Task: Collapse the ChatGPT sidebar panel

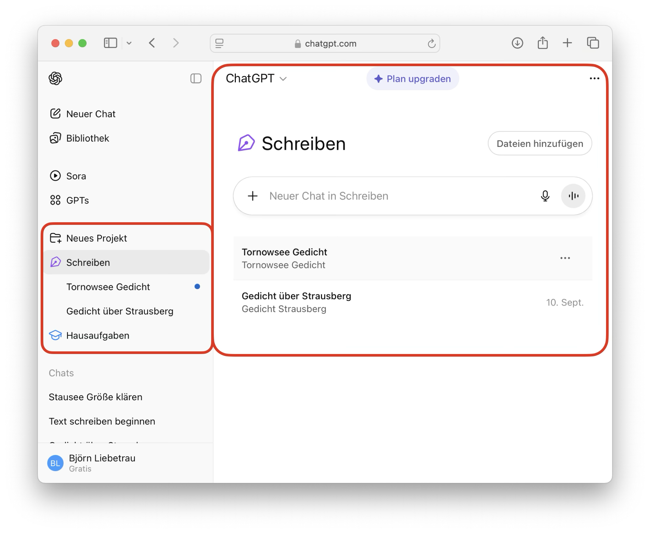Action: coord(196,78)
